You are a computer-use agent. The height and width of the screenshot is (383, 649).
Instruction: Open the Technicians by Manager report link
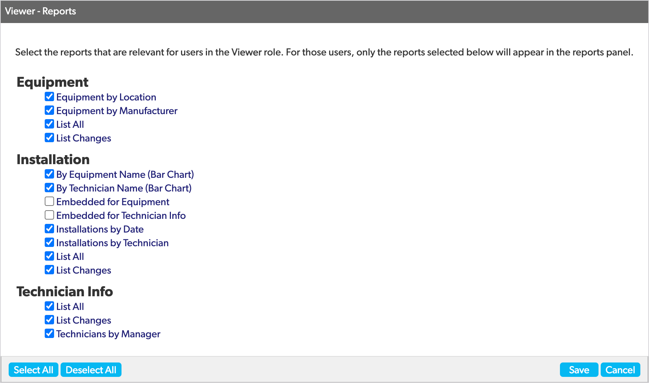pos(108,334)
